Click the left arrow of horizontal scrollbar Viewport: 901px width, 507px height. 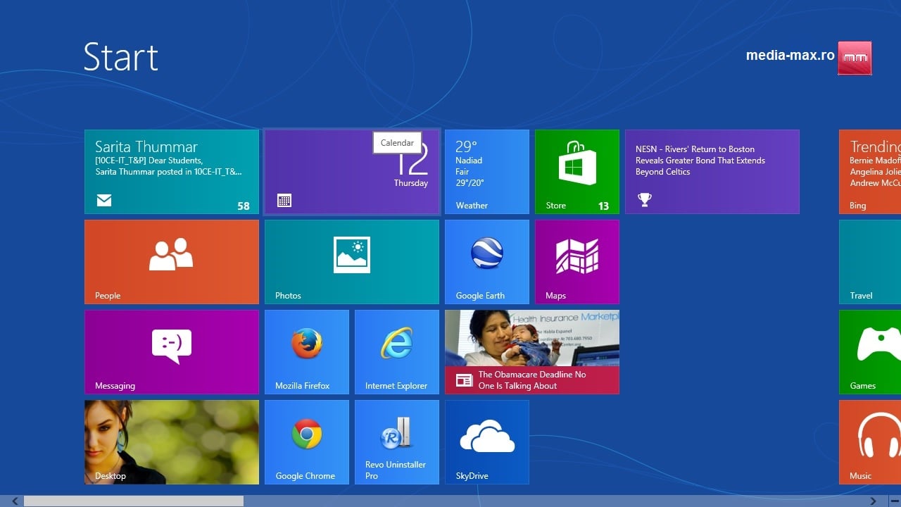[15, 501]
